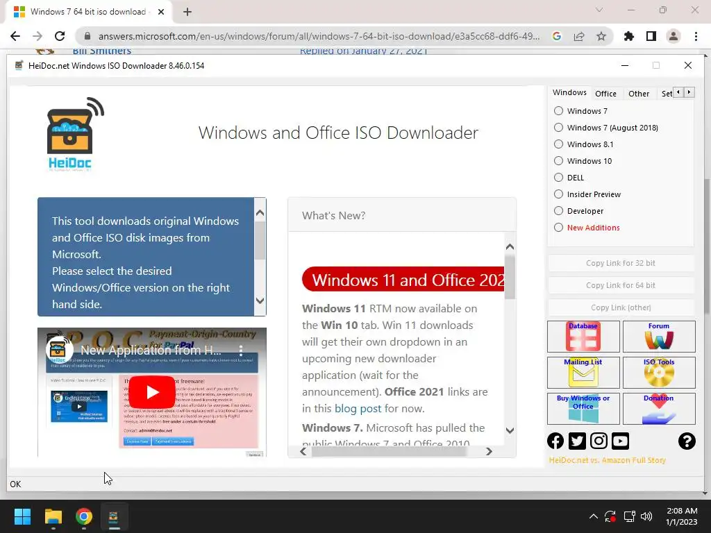Open the Database icon button
The width and height of the screenshot is (711, 533).
point(583,337)
